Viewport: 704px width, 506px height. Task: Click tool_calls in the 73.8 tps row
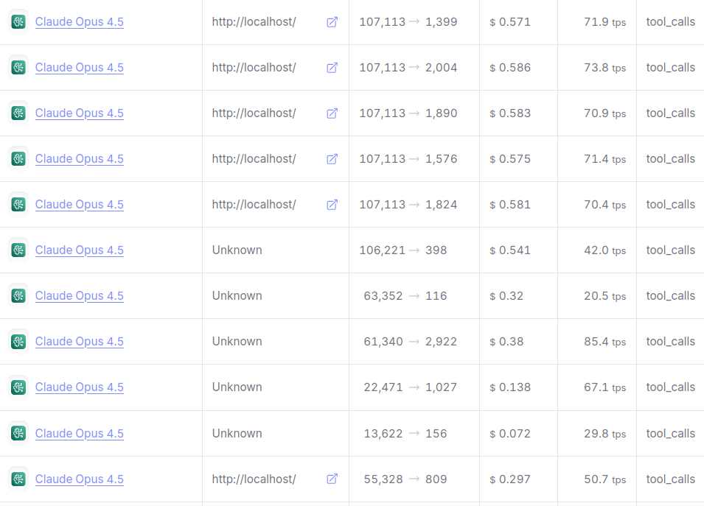click(x=671, y=68)
